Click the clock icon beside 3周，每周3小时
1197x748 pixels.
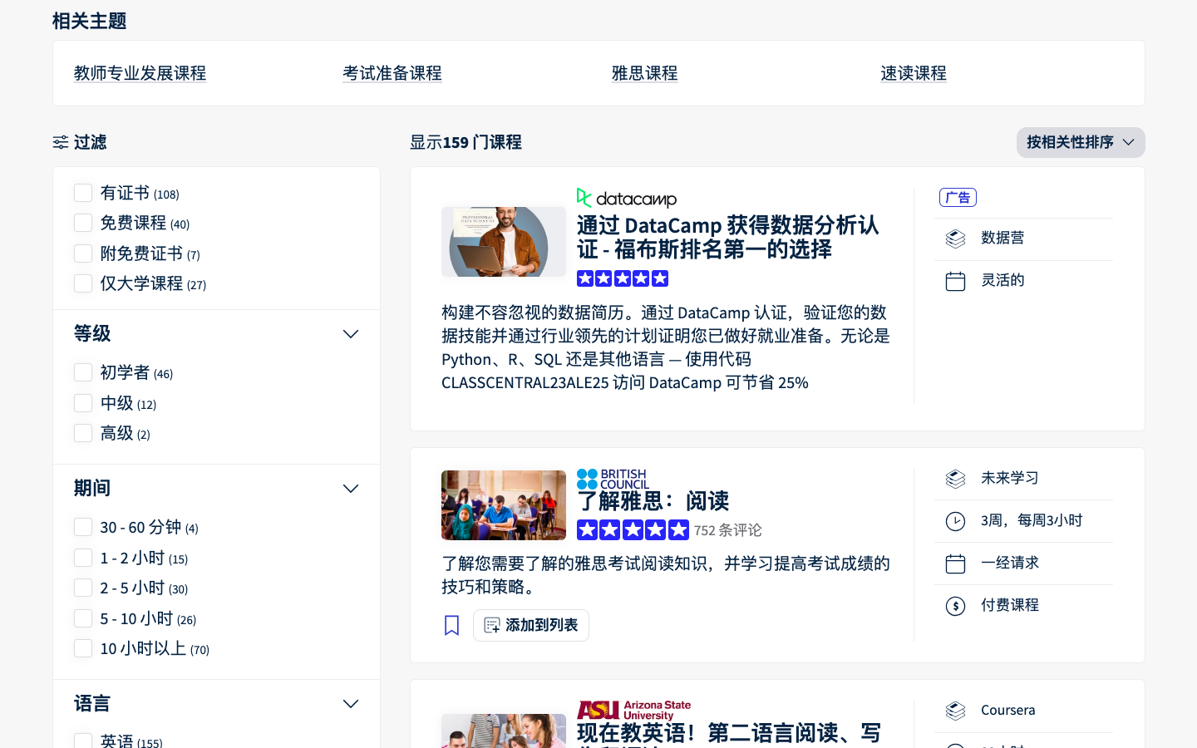point(955,521)
